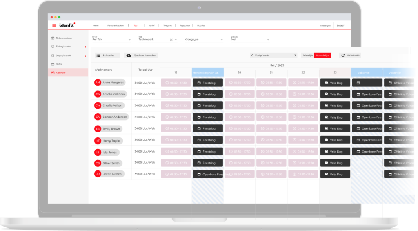Click the Bulkacties list icon
Screen dimensions: 418x231
pyautogui.click(x=99, y=55)
